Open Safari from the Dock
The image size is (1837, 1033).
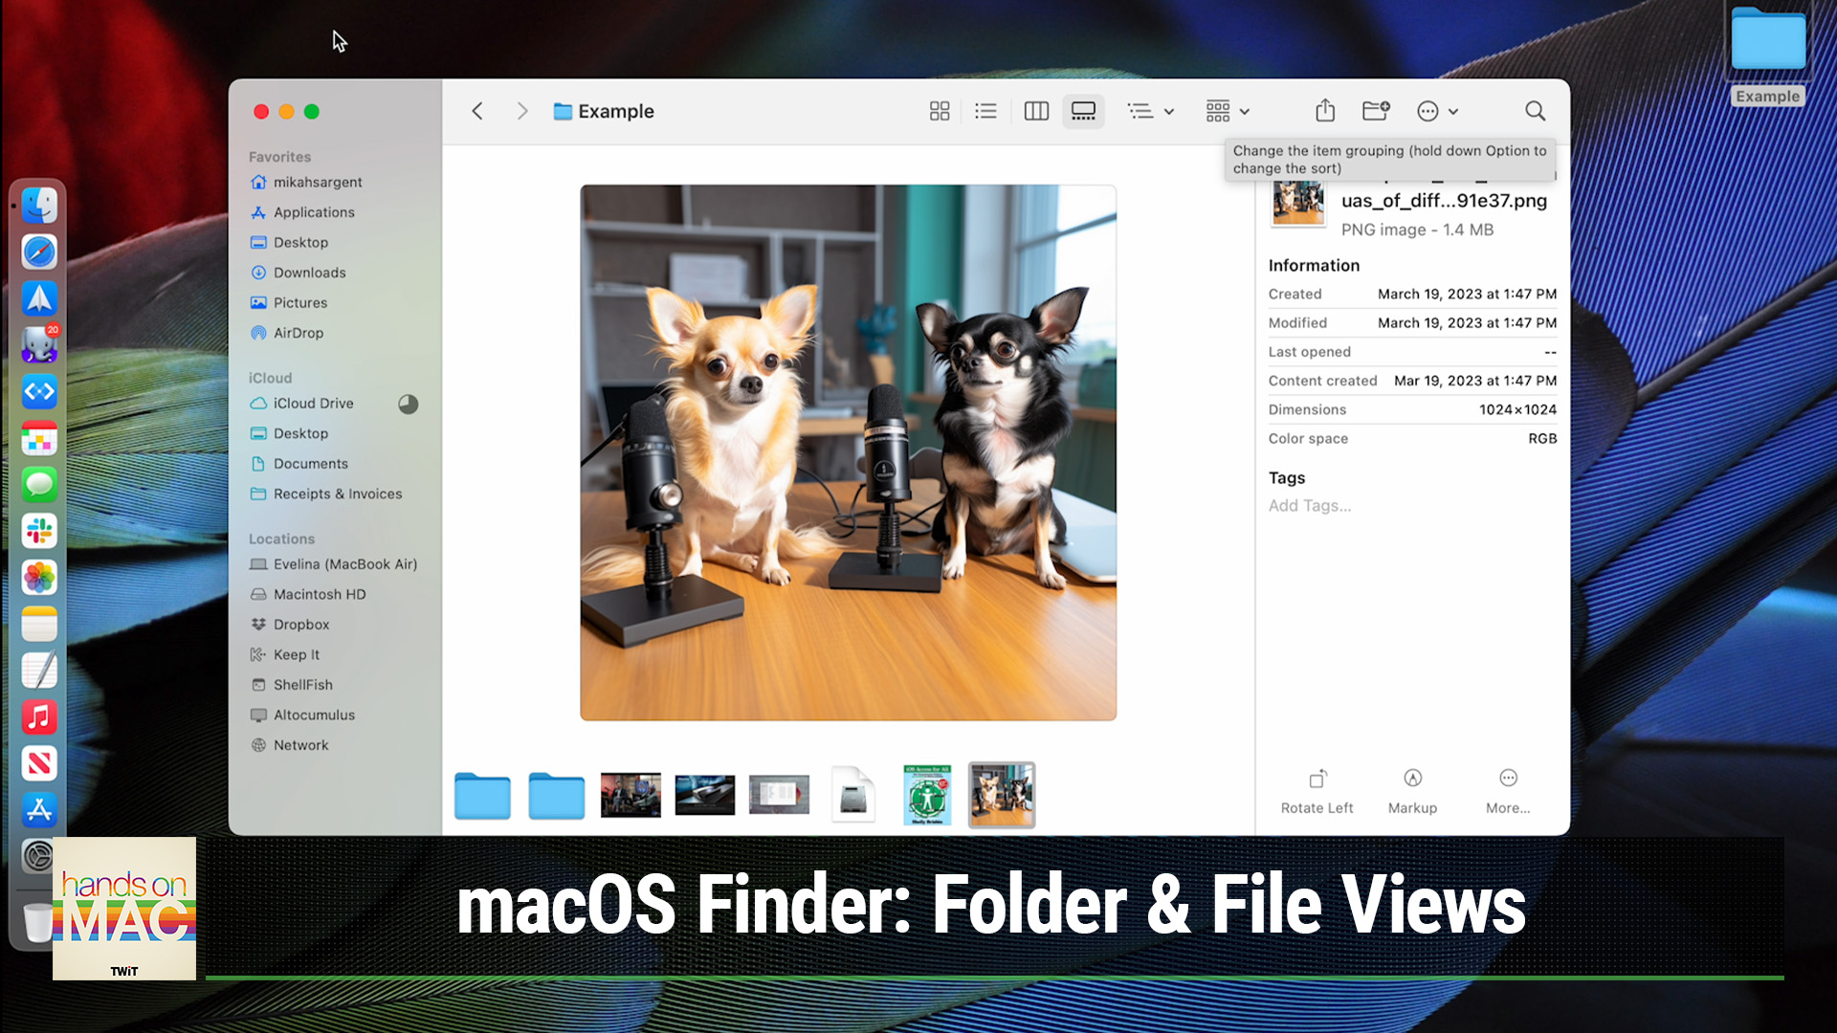(39, 252)
